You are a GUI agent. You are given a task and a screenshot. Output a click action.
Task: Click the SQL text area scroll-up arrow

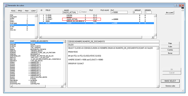[x=158, y=48]
